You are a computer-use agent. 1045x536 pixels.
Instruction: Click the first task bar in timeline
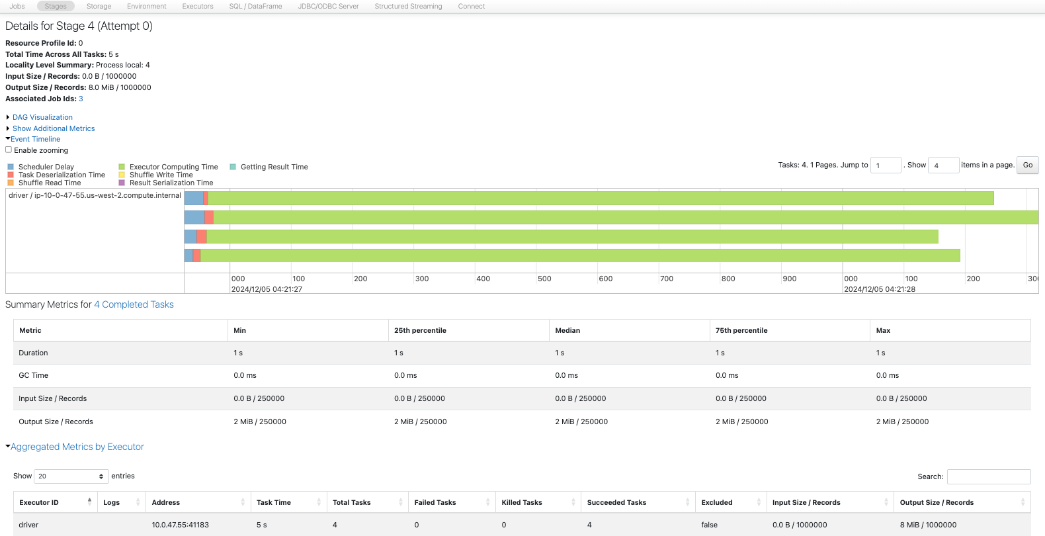(589, 198)
